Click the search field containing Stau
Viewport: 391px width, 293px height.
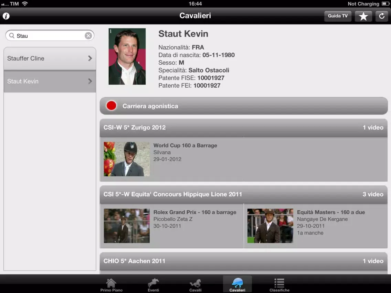[50, 36]
